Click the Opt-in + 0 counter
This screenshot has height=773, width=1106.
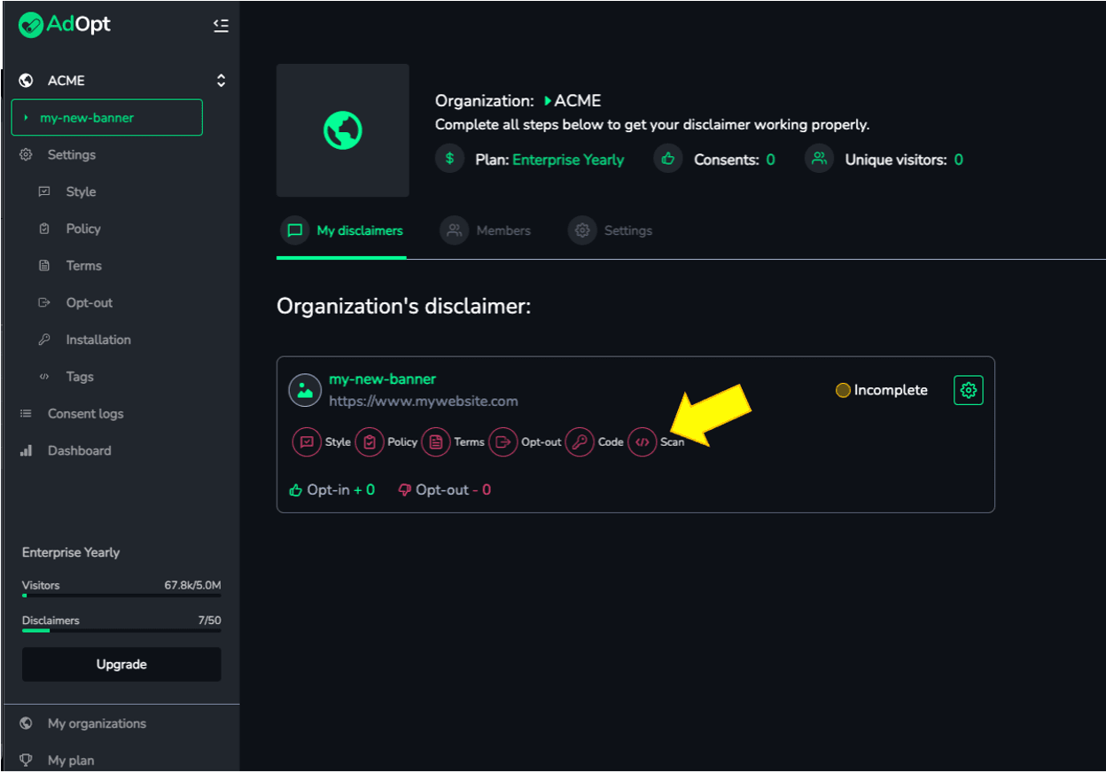pos(332,490)
